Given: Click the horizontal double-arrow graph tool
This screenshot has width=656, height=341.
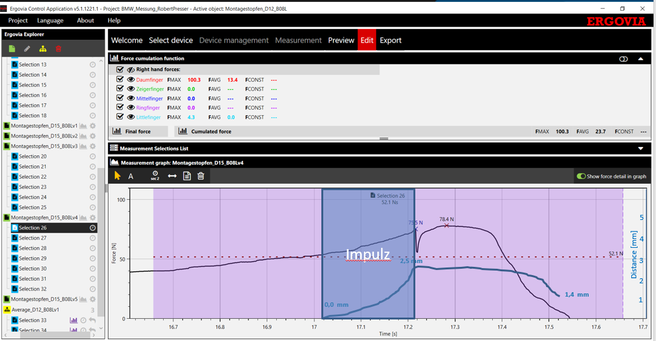Looking at the screenshot, I should point(172,176).
